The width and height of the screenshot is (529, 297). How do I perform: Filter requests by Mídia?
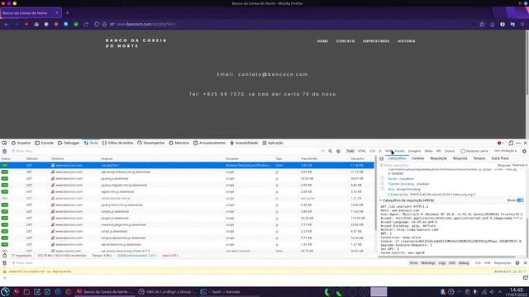coord(428,151)
